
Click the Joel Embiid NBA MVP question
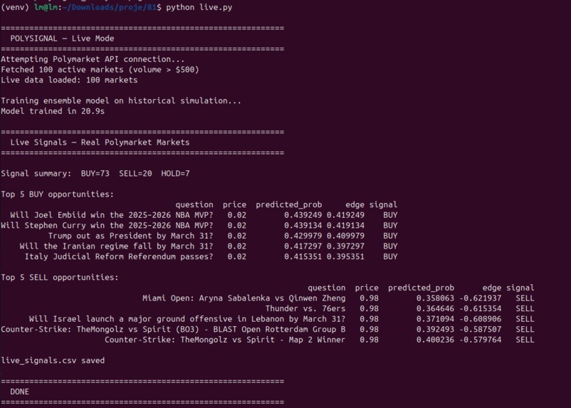coord(112,215)
